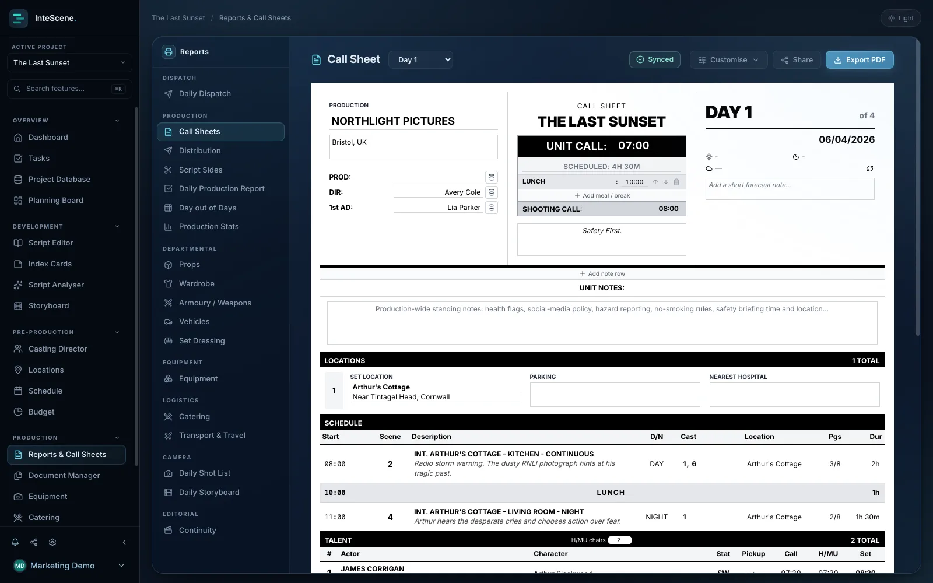Open Props departmental report
This screenshot has width=933, height=583.
(220, 265)
